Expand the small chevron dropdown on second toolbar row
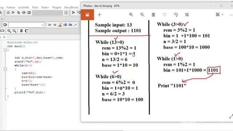The height and width of the screenshot is (131, 233). (x=2, y=19)
